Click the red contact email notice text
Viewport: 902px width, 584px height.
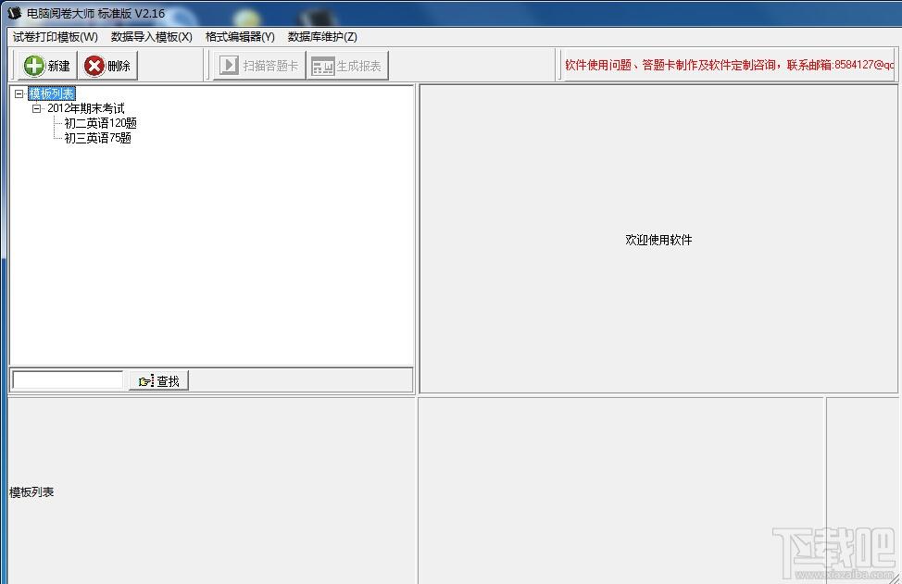click(x=729, y=65)
